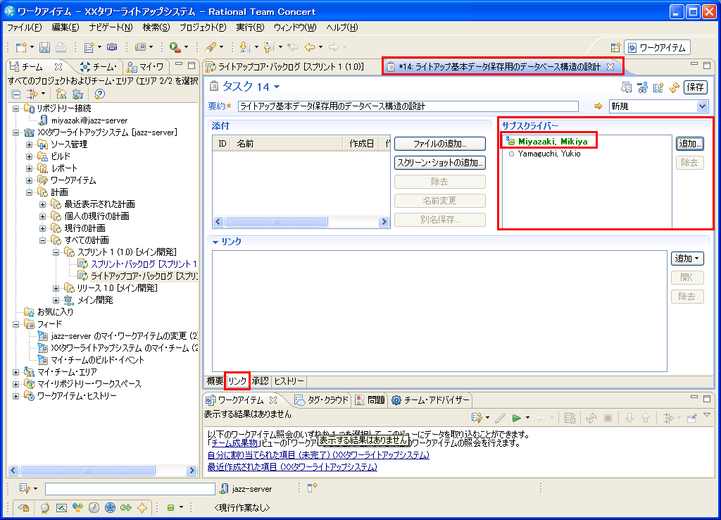The width and height of the screenshot is (721, 520).
Task: Click the open perspective icon near ワークアイテム
Action: pyautogui.click(x=615, y=48)
